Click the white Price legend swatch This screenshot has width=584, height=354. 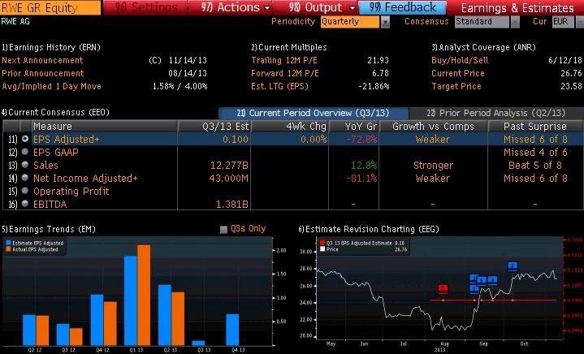tap(322, 249)
